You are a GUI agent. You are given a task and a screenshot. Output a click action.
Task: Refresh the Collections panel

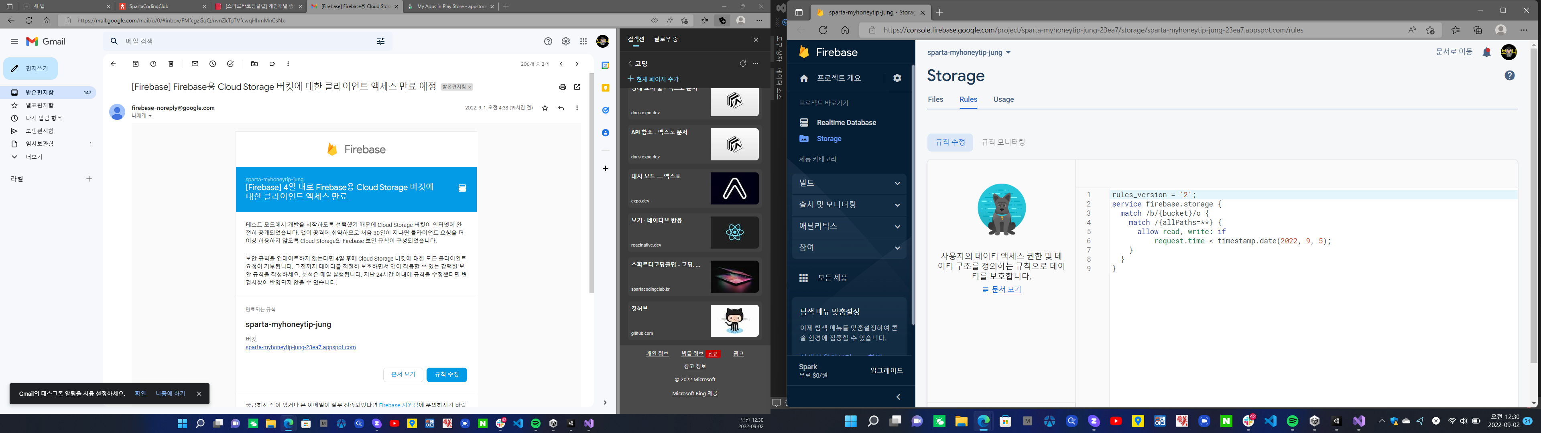[743, 63]
